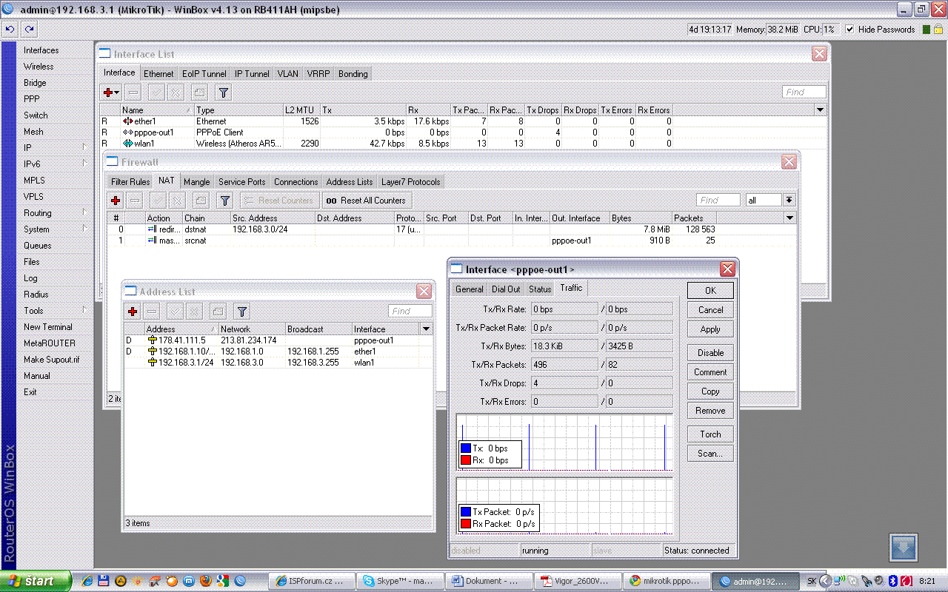Click Find field in Interface List
The height and width of the screenshot is (592, 948).
[804, 92]
